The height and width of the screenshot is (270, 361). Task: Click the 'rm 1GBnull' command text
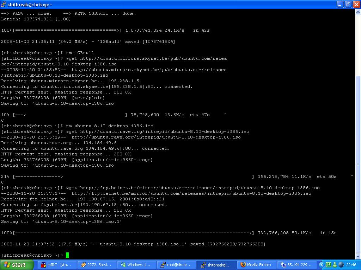tap(80, 53)
